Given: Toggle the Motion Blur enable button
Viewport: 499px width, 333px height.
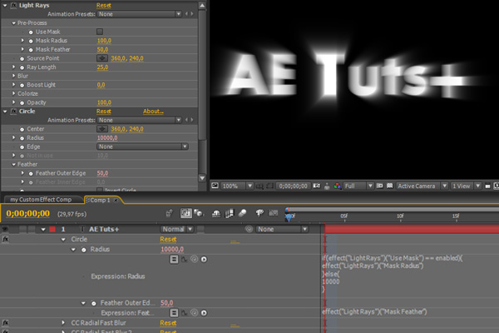Looking at the screenshot, I should pos(243,213).
